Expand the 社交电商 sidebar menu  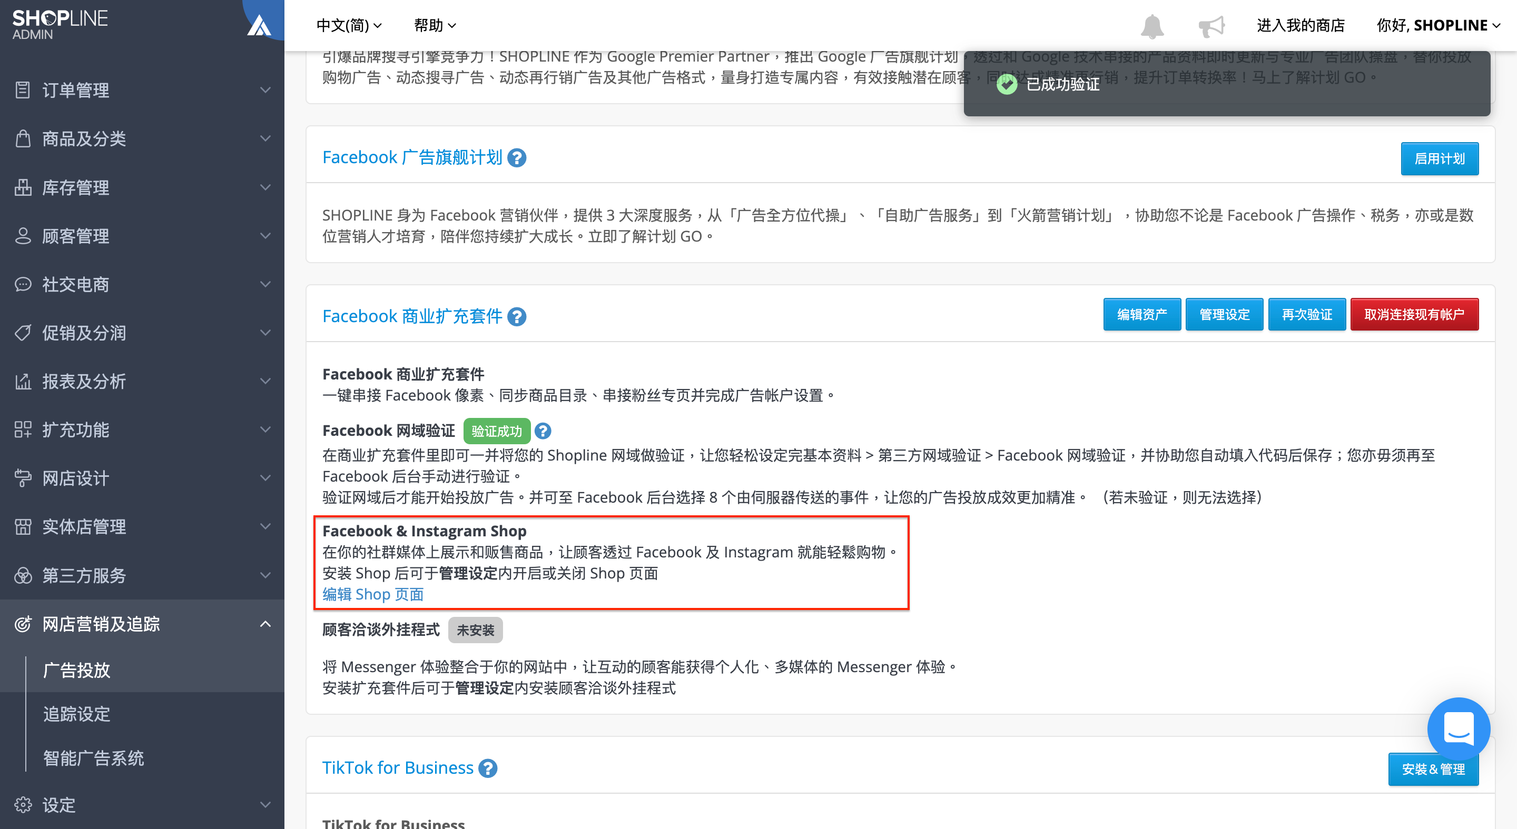(142, 284)
